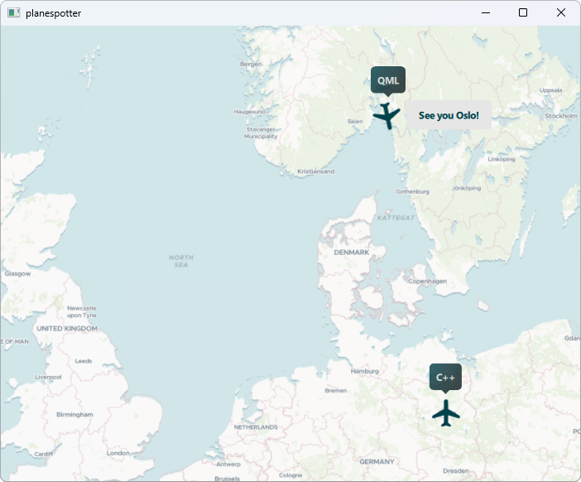The image size is (581, 482).
Task: Click the Hamburg city label
Action: point(364,371)
